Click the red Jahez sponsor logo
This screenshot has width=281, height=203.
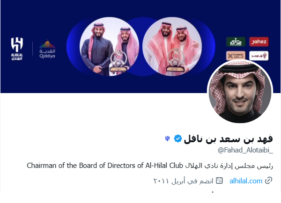(259, 42)
